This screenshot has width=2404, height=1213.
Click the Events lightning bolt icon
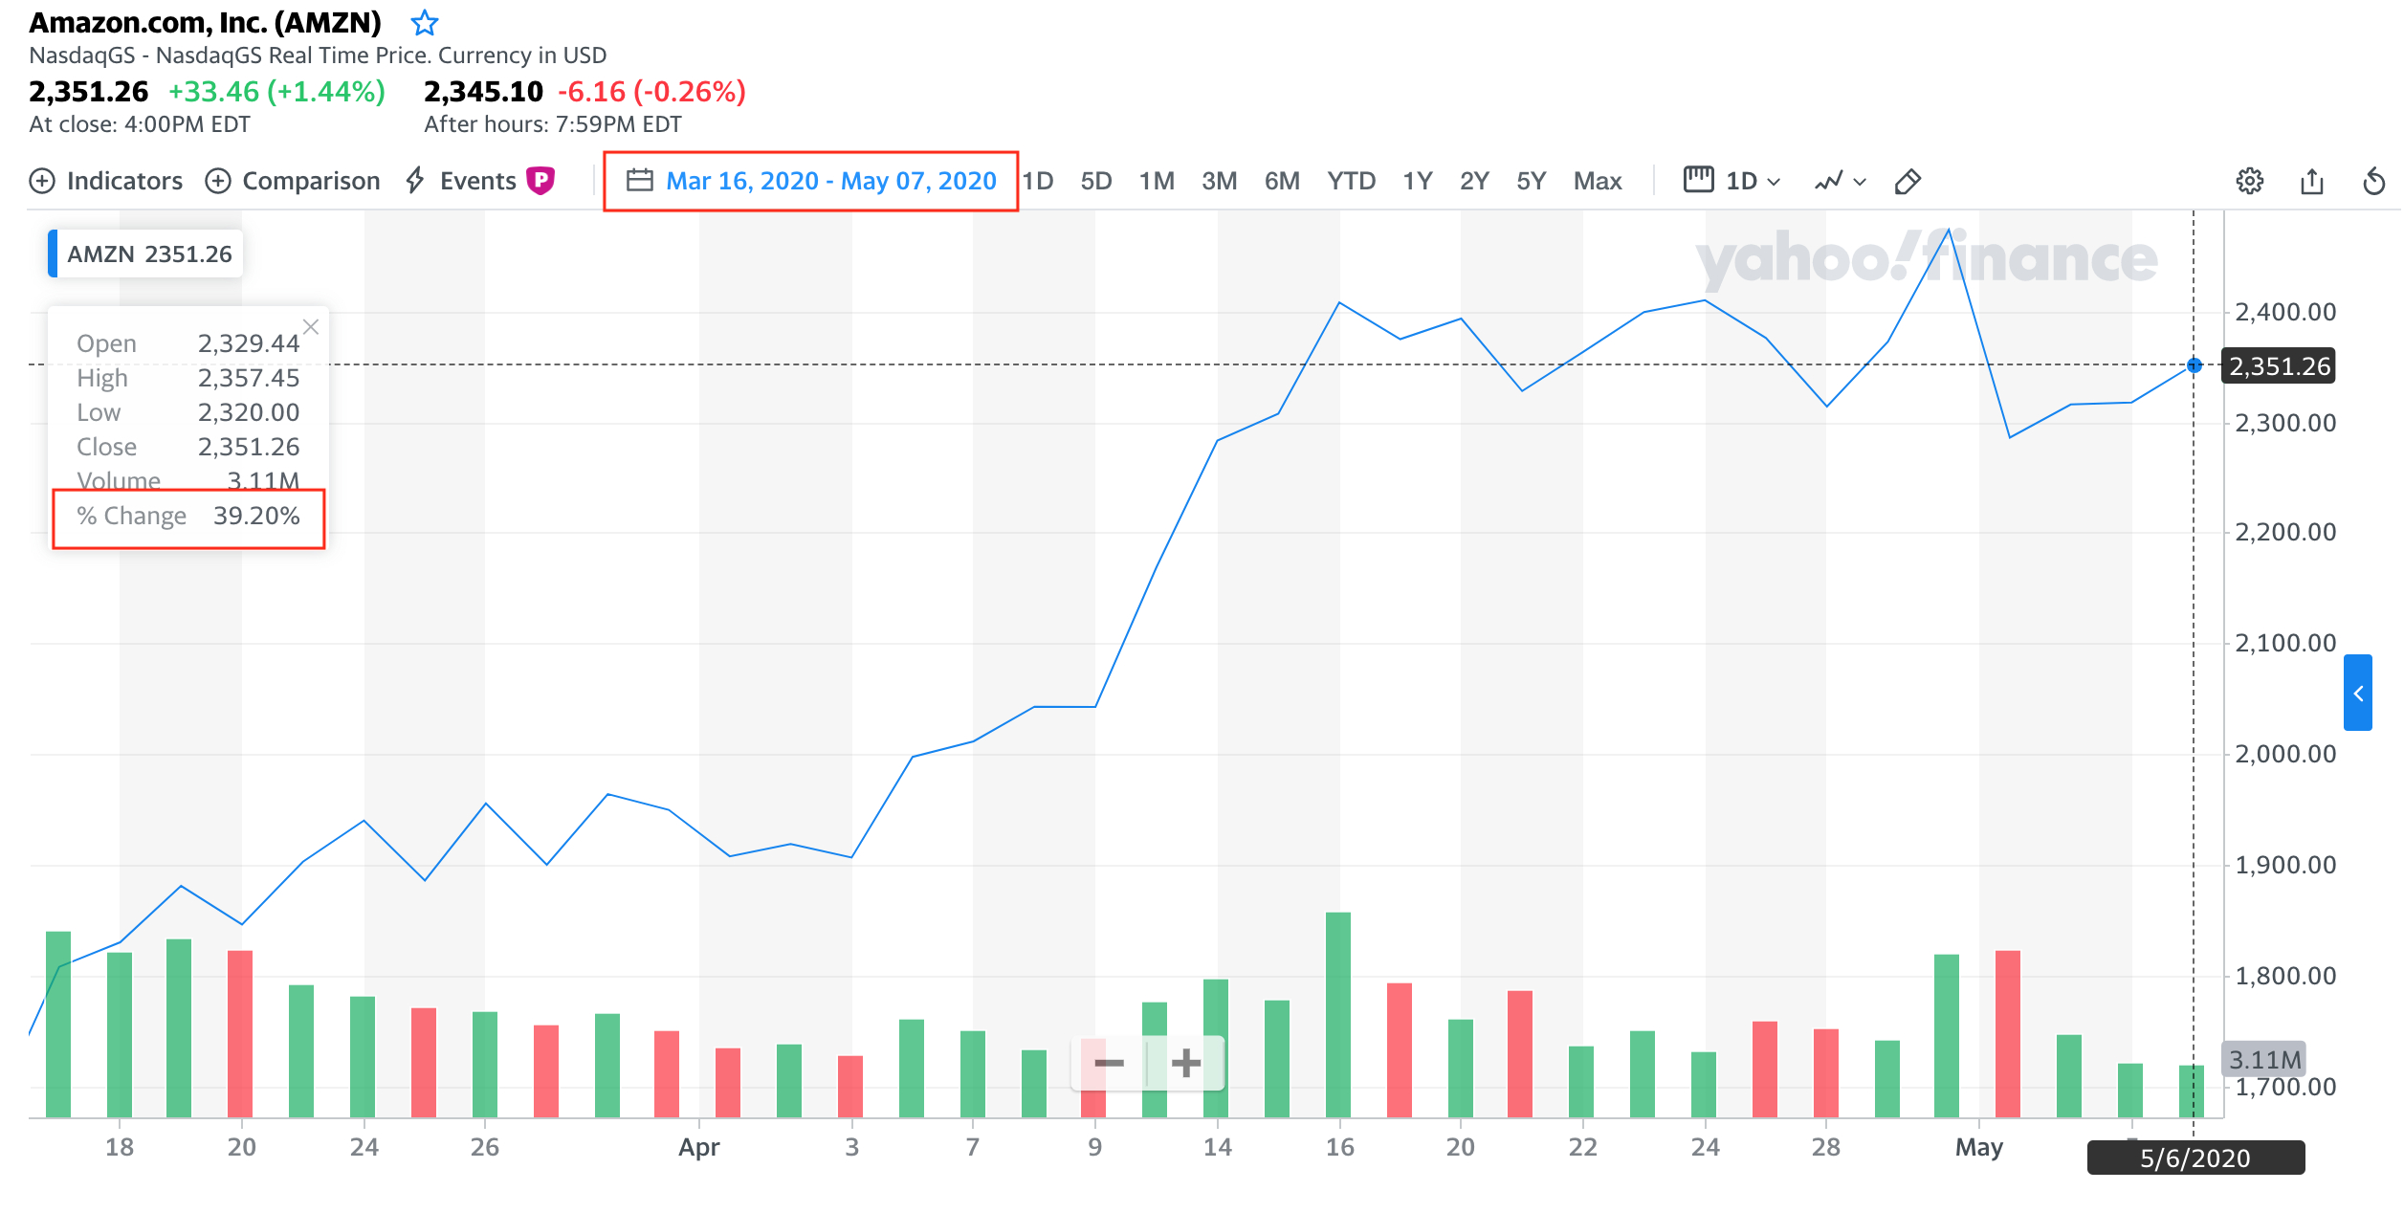click(x=415, y=180)
